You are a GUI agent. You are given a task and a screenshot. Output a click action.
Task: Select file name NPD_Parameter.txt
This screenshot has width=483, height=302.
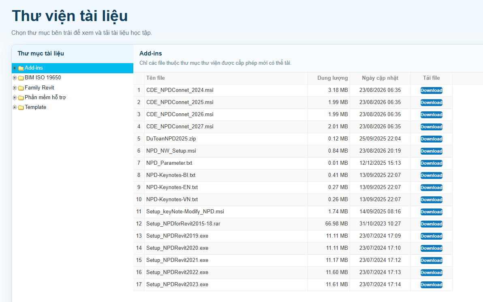169,163
